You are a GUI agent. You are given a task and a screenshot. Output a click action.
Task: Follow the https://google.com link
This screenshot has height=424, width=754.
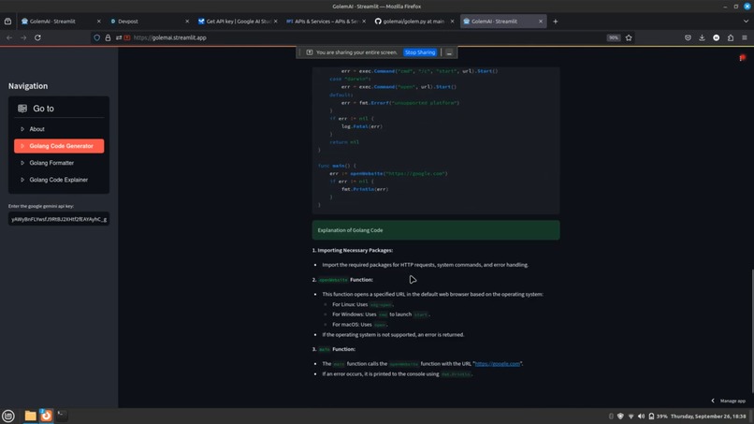pyautogui.click(x=498, y=364)
